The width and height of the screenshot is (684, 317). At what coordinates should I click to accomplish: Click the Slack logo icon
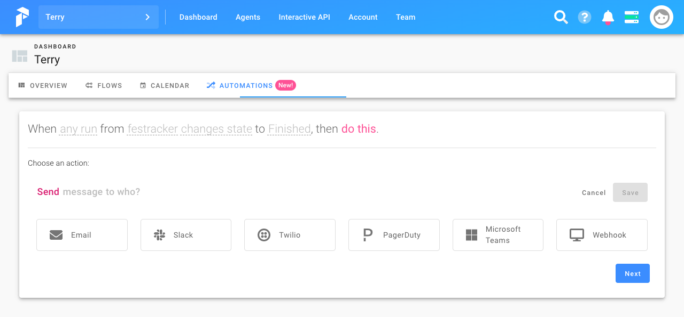click(x=159, y=235)
